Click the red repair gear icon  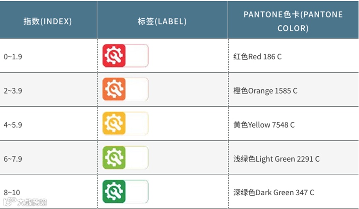tap(114, 56)
